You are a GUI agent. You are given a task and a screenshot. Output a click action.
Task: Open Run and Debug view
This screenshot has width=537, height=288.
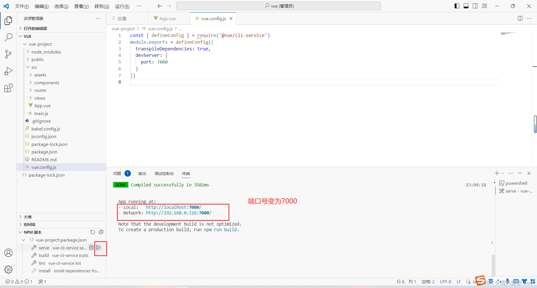click(x=8, y=71)
